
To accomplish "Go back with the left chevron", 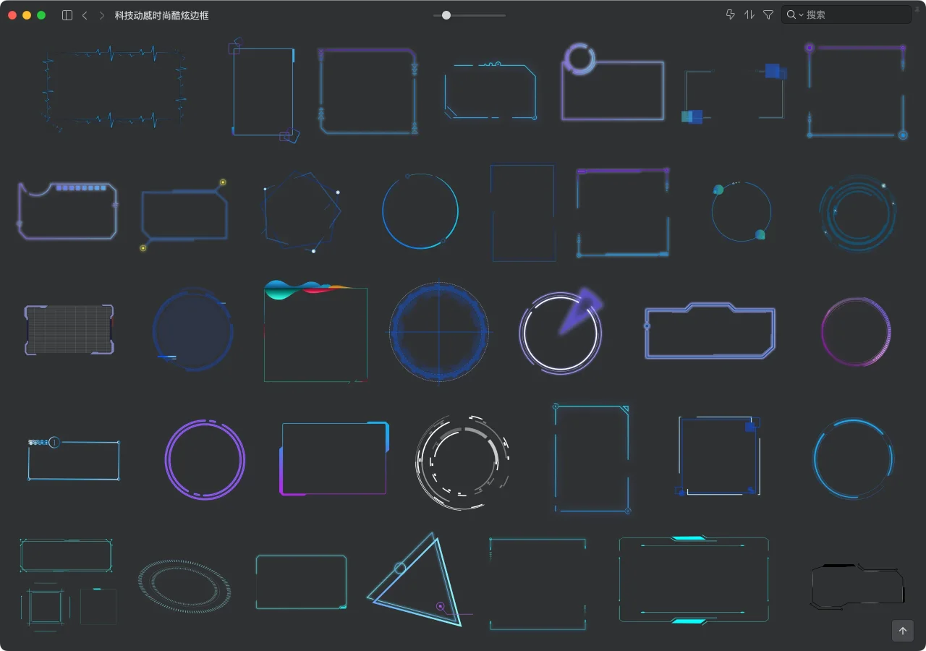I will tap(85, 15).
